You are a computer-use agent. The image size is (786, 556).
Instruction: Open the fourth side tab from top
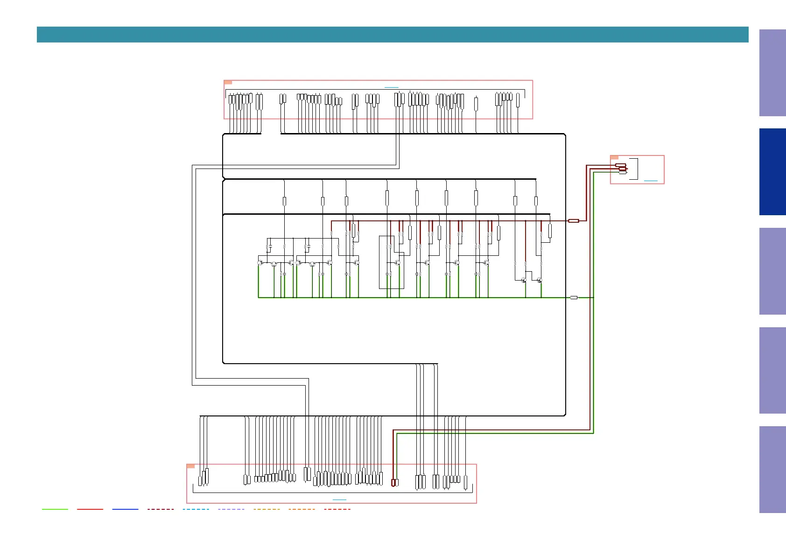[x=772, y=371]
